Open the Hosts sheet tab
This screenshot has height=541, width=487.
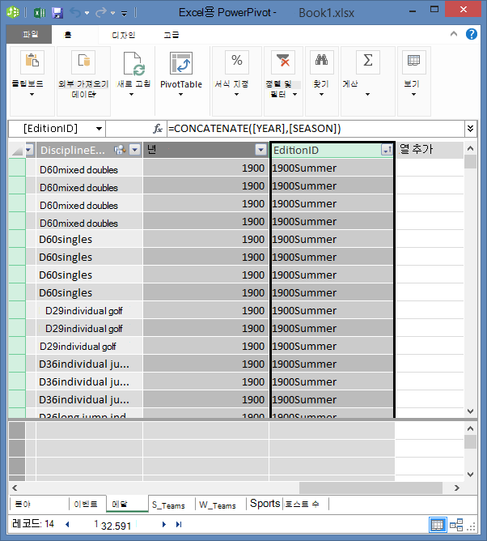click(303, 504)
